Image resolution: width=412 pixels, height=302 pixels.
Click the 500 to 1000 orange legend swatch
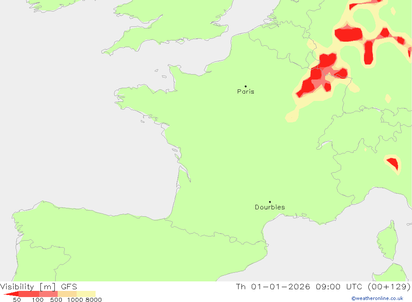pyautogui.click(x=67, y=294)
